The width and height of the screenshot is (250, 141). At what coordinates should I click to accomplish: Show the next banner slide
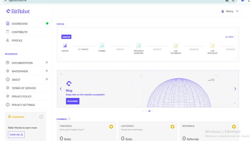tap(235, 89)
